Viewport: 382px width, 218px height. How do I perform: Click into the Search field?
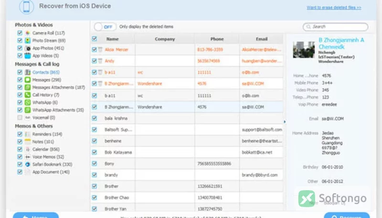(336, 27)
